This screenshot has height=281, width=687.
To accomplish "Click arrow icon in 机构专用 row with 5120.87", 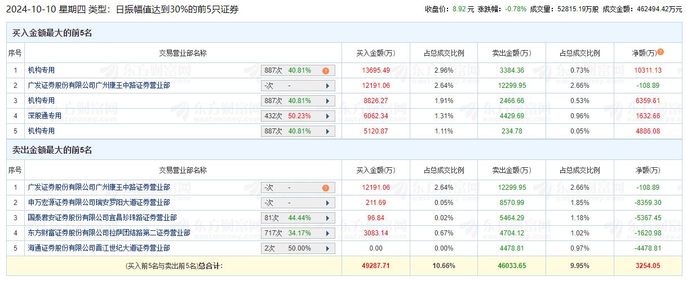I will pos(327,131).
